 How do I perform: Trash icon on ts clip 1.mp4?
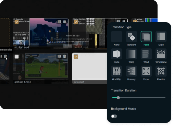[124, 21]
